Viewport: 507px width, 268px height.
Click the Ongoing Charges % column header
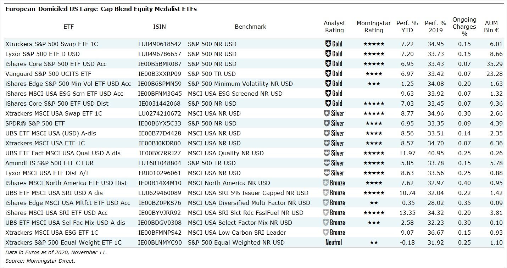point(464,27)
